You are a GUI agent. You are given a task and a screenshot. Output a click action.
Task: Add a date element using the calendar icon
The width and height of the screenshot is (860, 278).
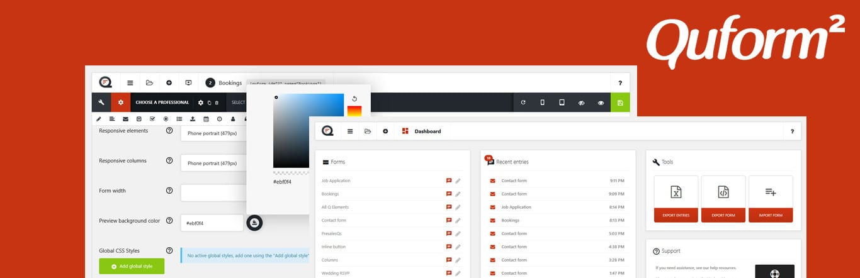[x=206, y=118]
